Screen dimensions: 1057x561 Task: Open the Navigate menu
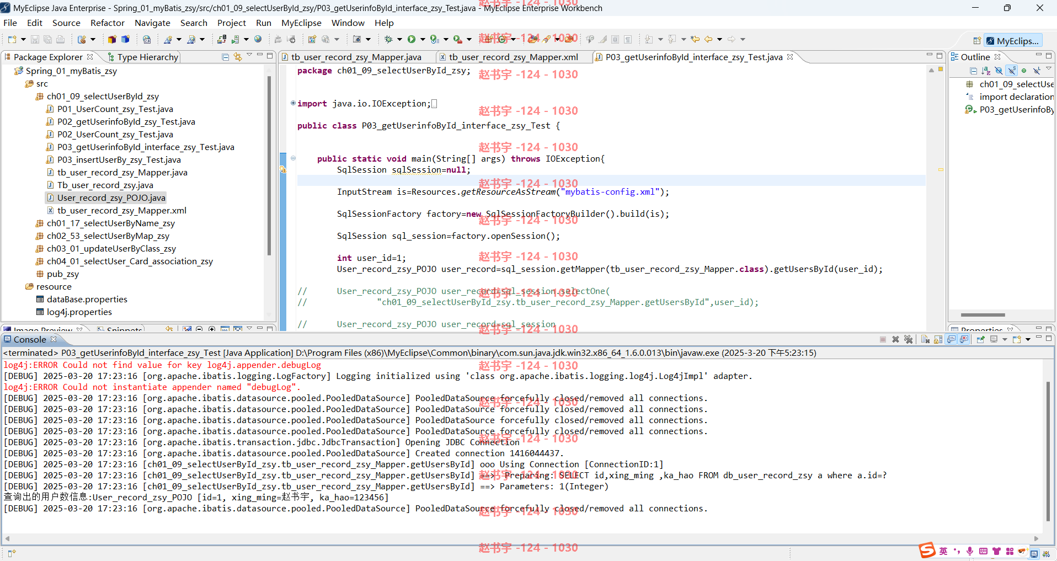point(152,23)
